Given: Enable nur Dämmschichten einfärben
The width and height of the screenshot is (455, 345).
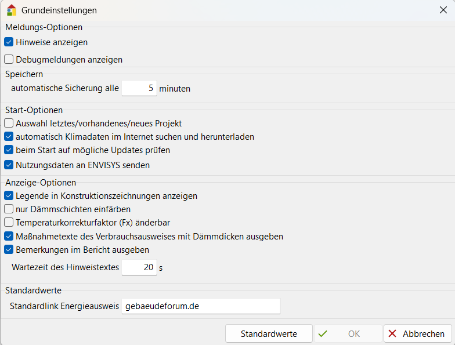Looking at the screenshot, I should point(9,209).
